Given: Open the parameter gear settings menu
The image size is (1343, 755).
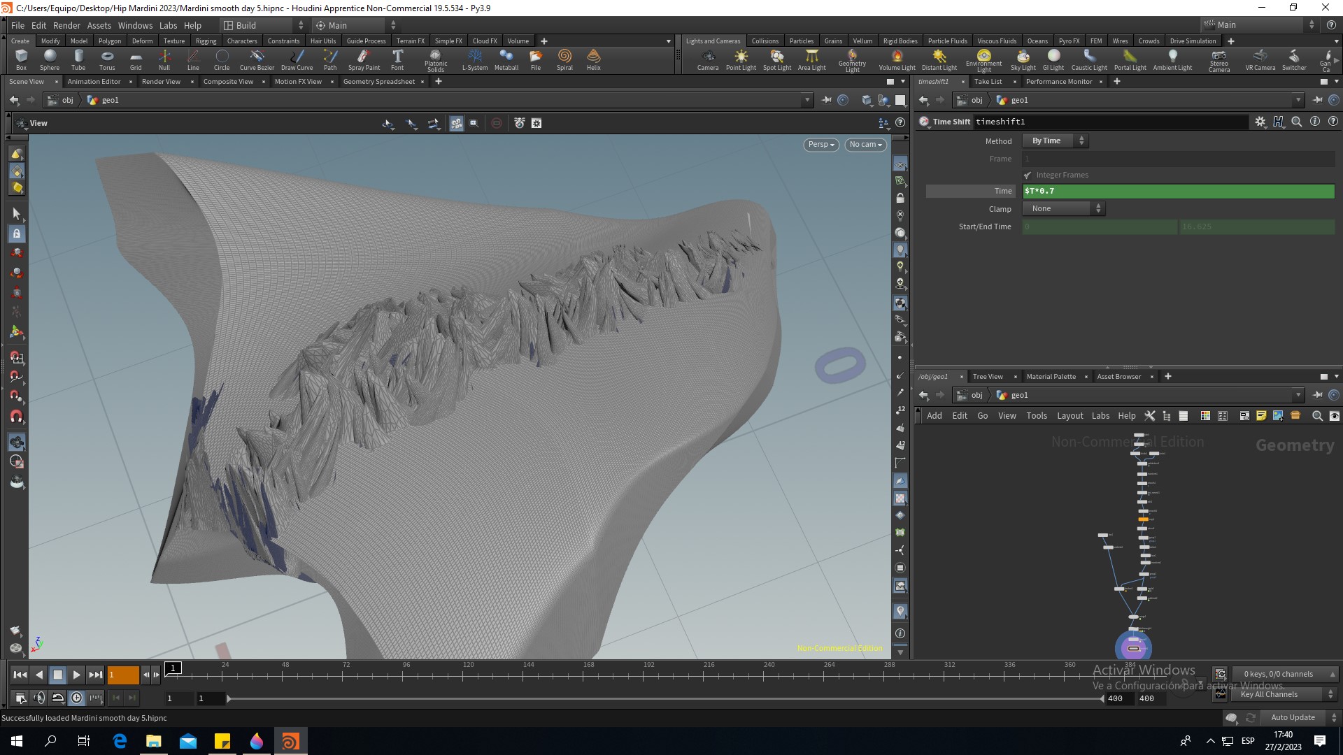Looking at the screenshot, I should pos(1260,122).
